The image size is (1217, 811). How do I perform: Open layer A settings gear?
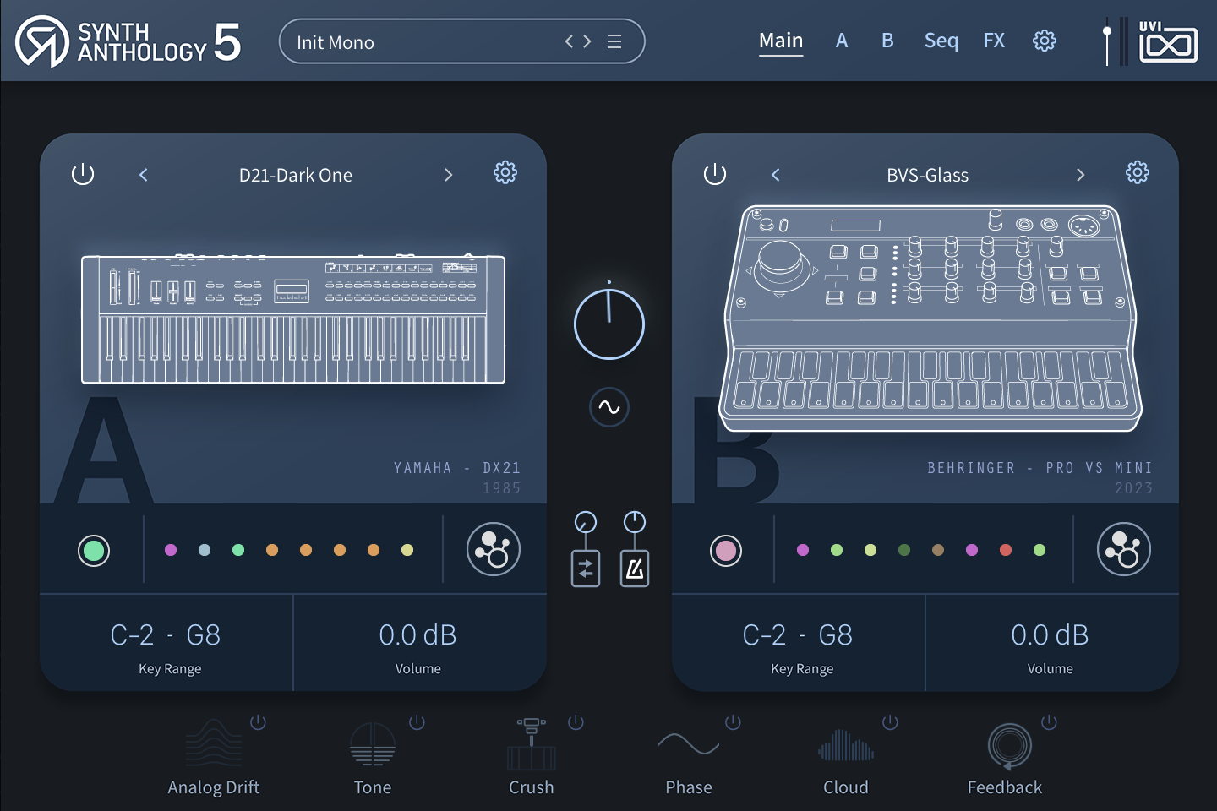pyautogui.click(x=505, y=173)
